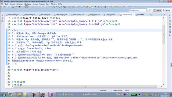Click the Run green play toolbar icon

point(59,7)
